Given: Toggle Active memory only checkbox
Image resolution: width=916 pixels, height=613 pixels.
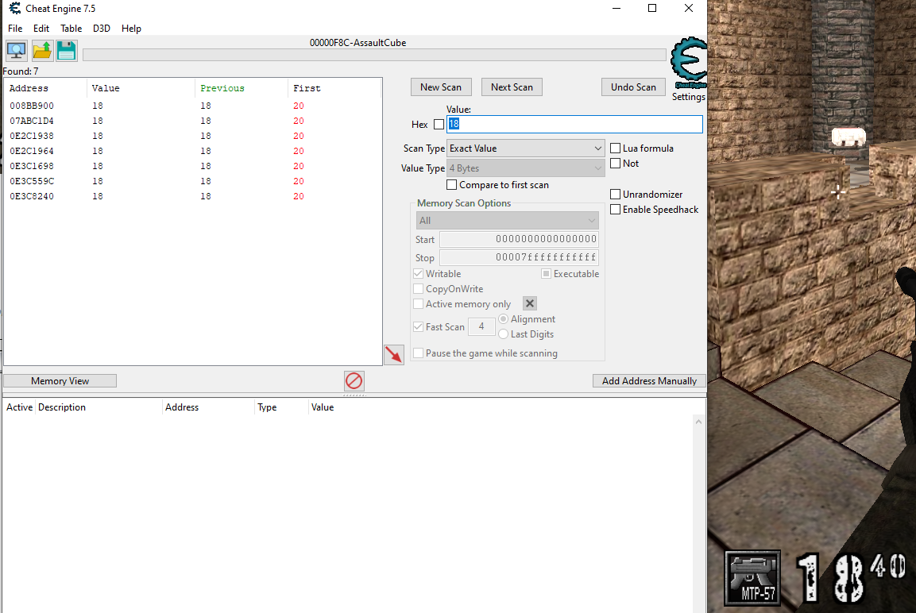Looking at the screenshot, I should click(x=418, y=304).
